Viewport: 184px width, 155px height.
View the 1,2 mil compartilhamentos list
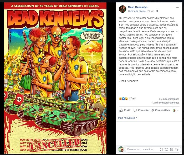(165, 103)
